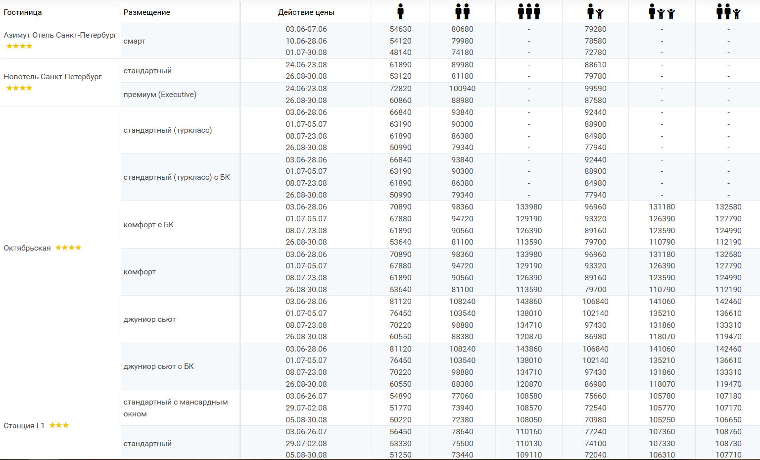Click the price 54120

coord(400,41)
